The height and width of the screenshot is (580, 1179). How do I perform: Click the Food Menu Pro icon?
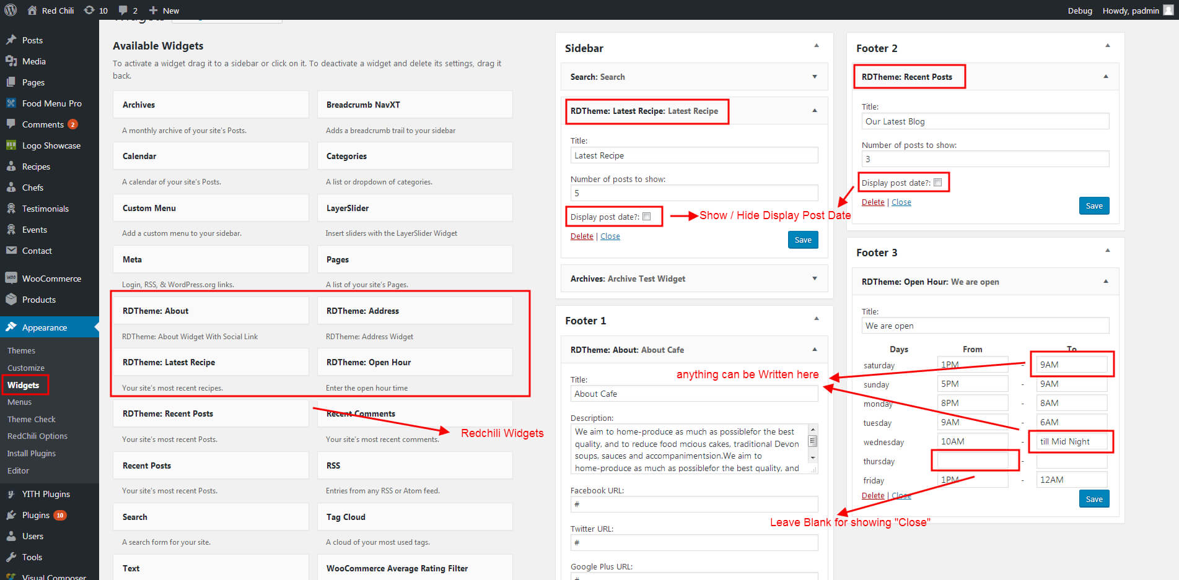pos(11,103)
